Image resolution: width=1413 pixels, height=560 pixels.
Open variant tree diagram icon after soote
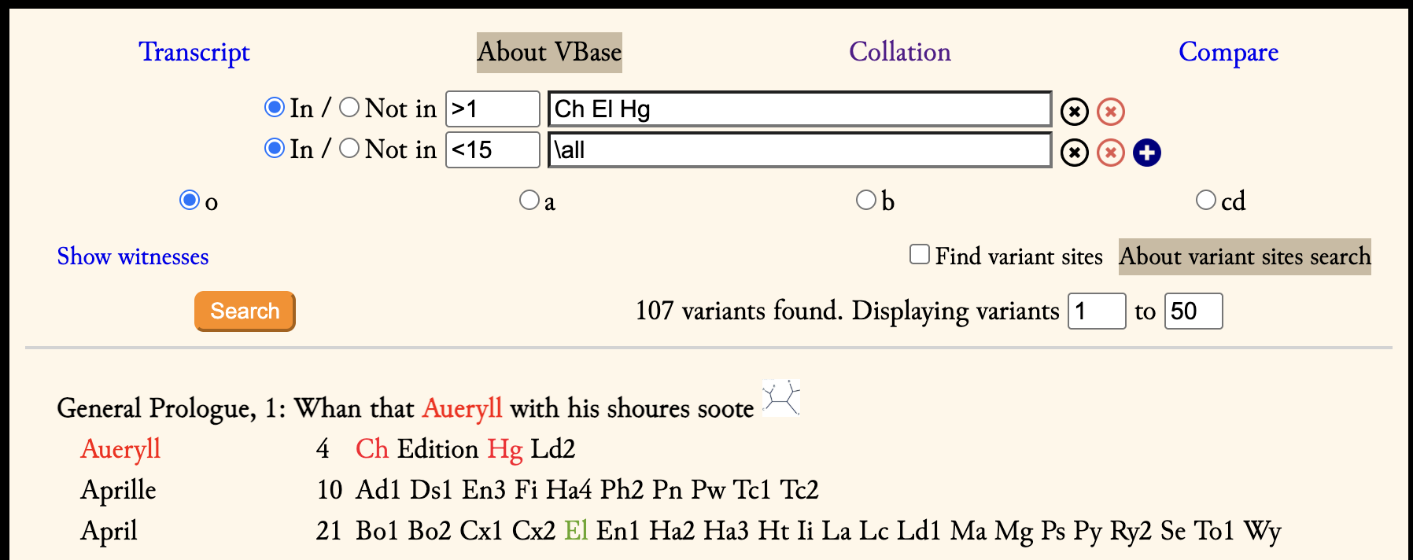pos(781,398)
